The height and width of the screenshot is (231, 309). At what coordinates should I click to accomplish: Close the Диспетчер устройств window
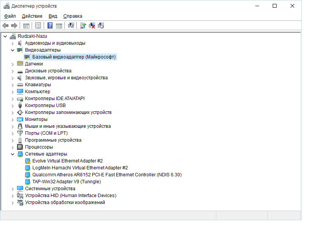point(292,6)
